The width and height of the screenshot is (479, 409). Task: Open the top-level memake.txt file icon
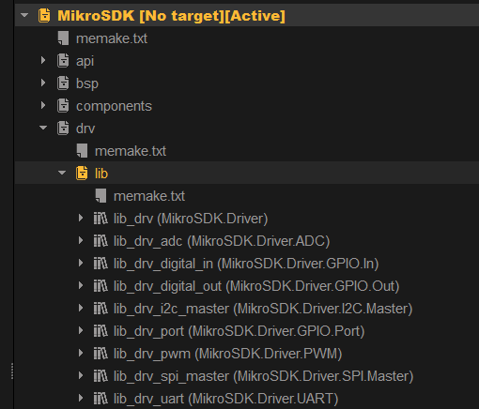[x=63, y=38]
